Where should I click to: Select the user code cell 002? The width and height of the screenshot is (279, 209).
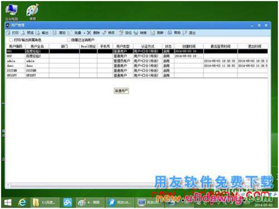(x=16, y=56)
